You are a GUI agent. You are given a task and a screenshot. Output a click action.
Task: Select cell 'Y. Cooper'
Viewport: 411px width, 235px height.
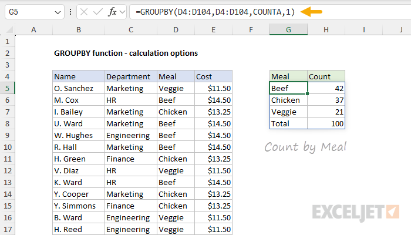(79, 194)
